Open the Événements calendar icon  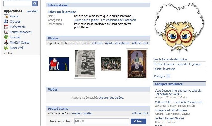coord(6,27)
